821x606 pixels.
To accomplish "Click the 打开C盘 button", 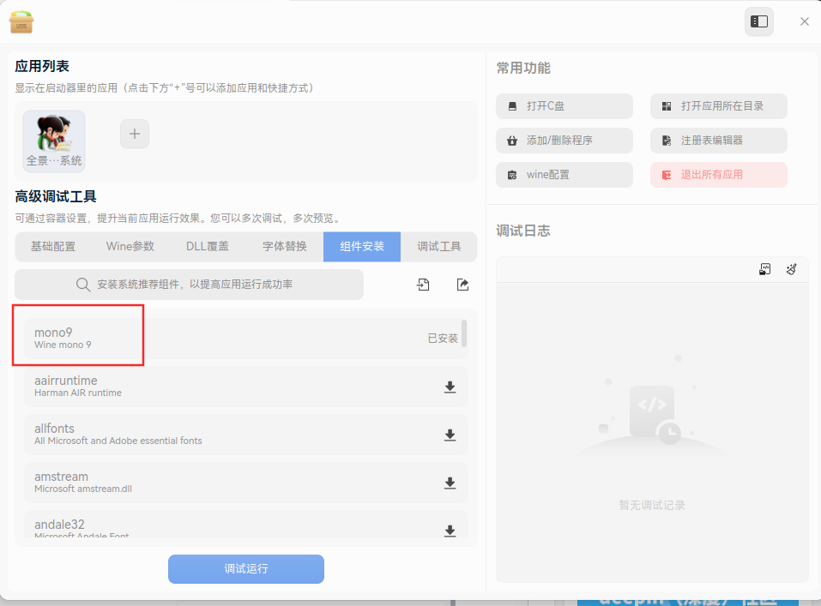I will (x=564, y=106).
